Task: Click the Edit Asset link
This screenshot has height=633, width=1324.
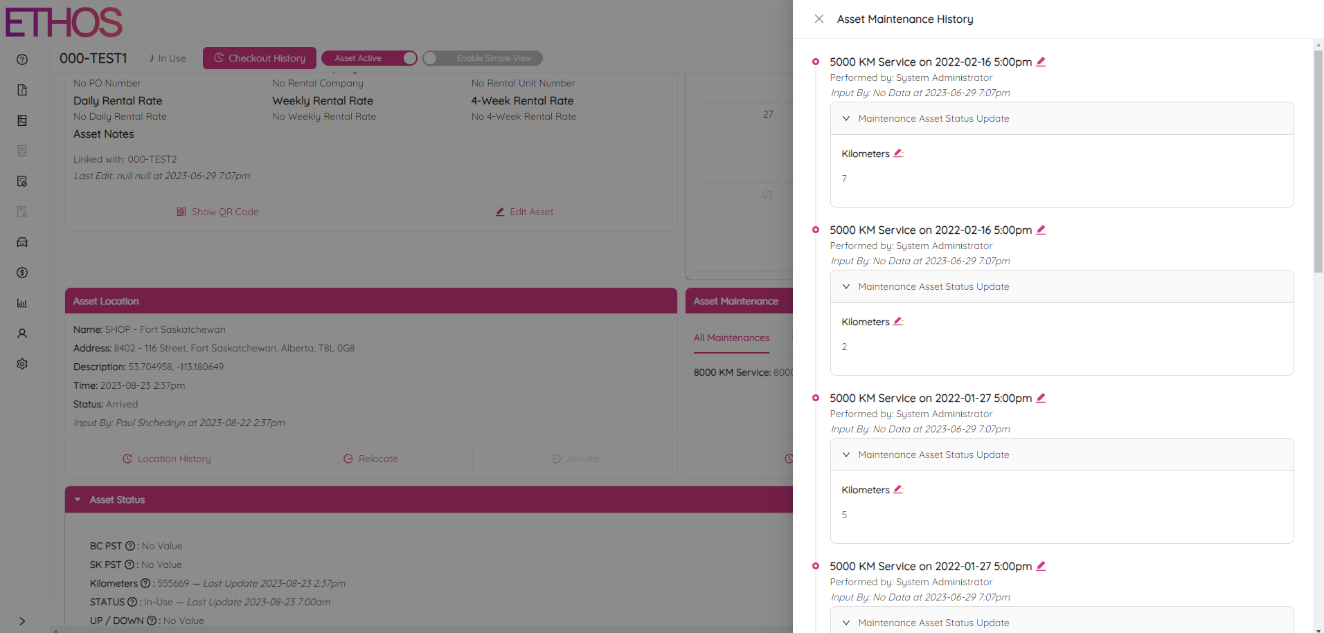Action: tap(524, 212)
